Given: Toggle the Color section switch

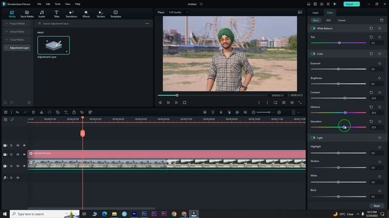Looking at the screenshot, I should click(313, 54).
